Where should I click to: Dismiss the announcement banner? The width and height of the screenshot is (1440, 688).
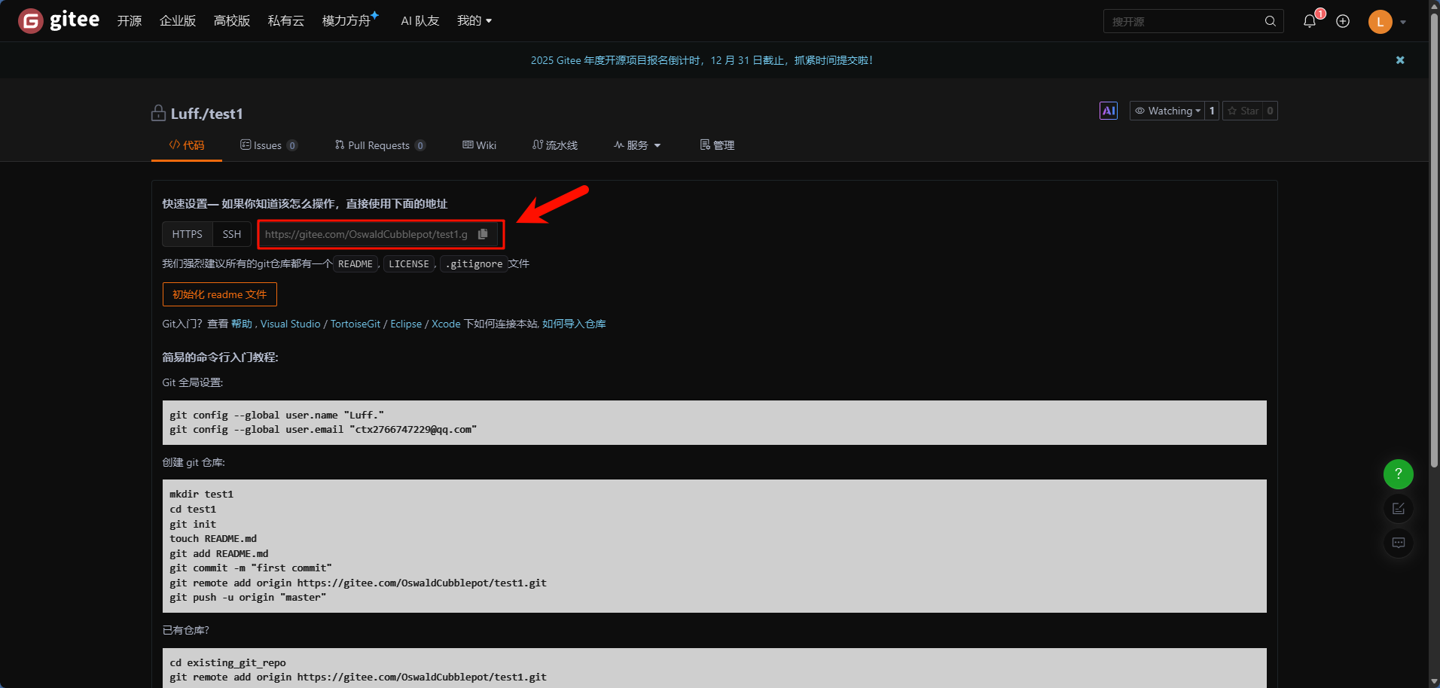[x=1400, y=60]
